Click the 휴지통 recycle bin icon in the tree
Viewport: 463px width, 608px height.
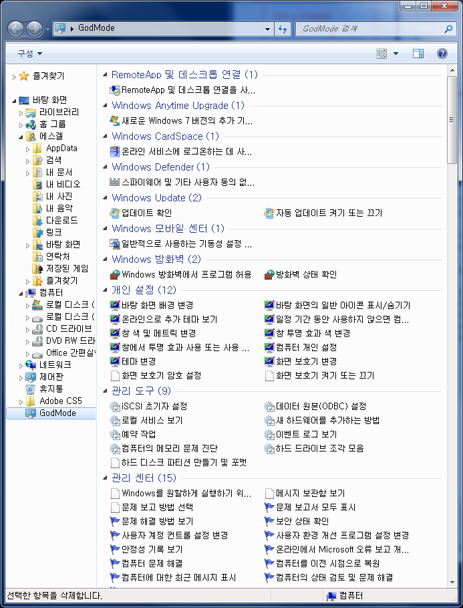(x=31, y=389)
